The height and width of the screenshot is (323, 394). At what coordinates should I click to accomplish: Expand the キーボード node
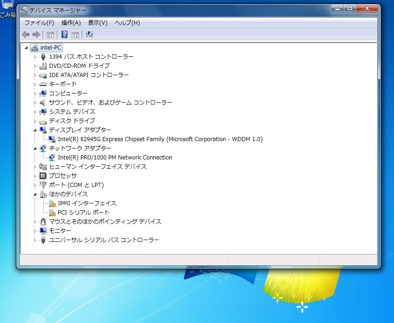tap(35, 84)
